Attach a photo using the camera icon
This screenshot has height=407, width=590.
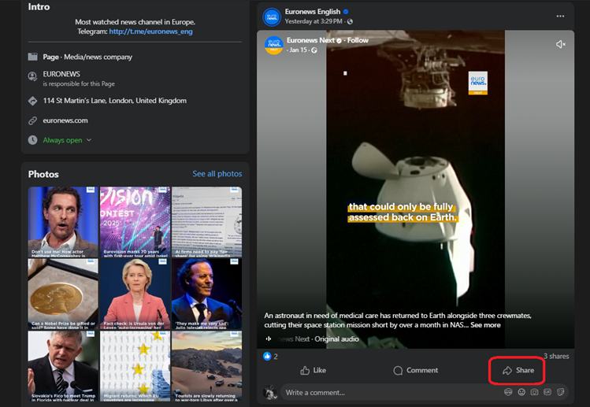pyautogui.click(x=534, y=392)
